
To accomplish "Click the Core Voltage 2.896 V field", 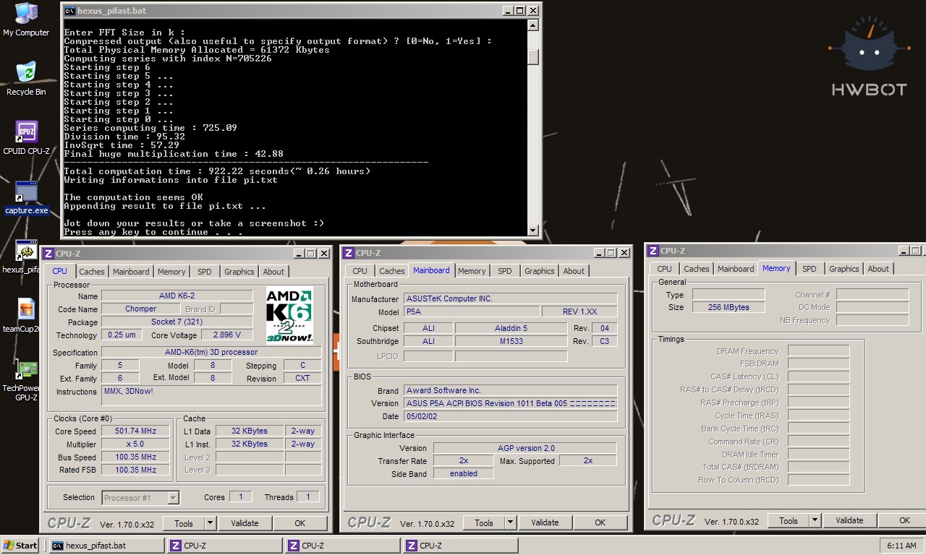I will (227, 335).
